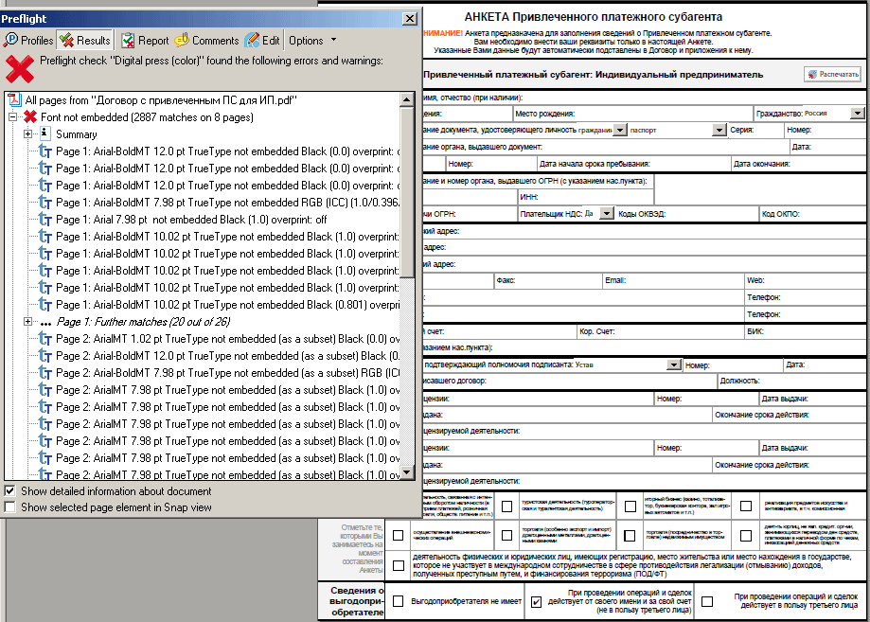
Task: Click the "БИК" field
Action: 806,331
